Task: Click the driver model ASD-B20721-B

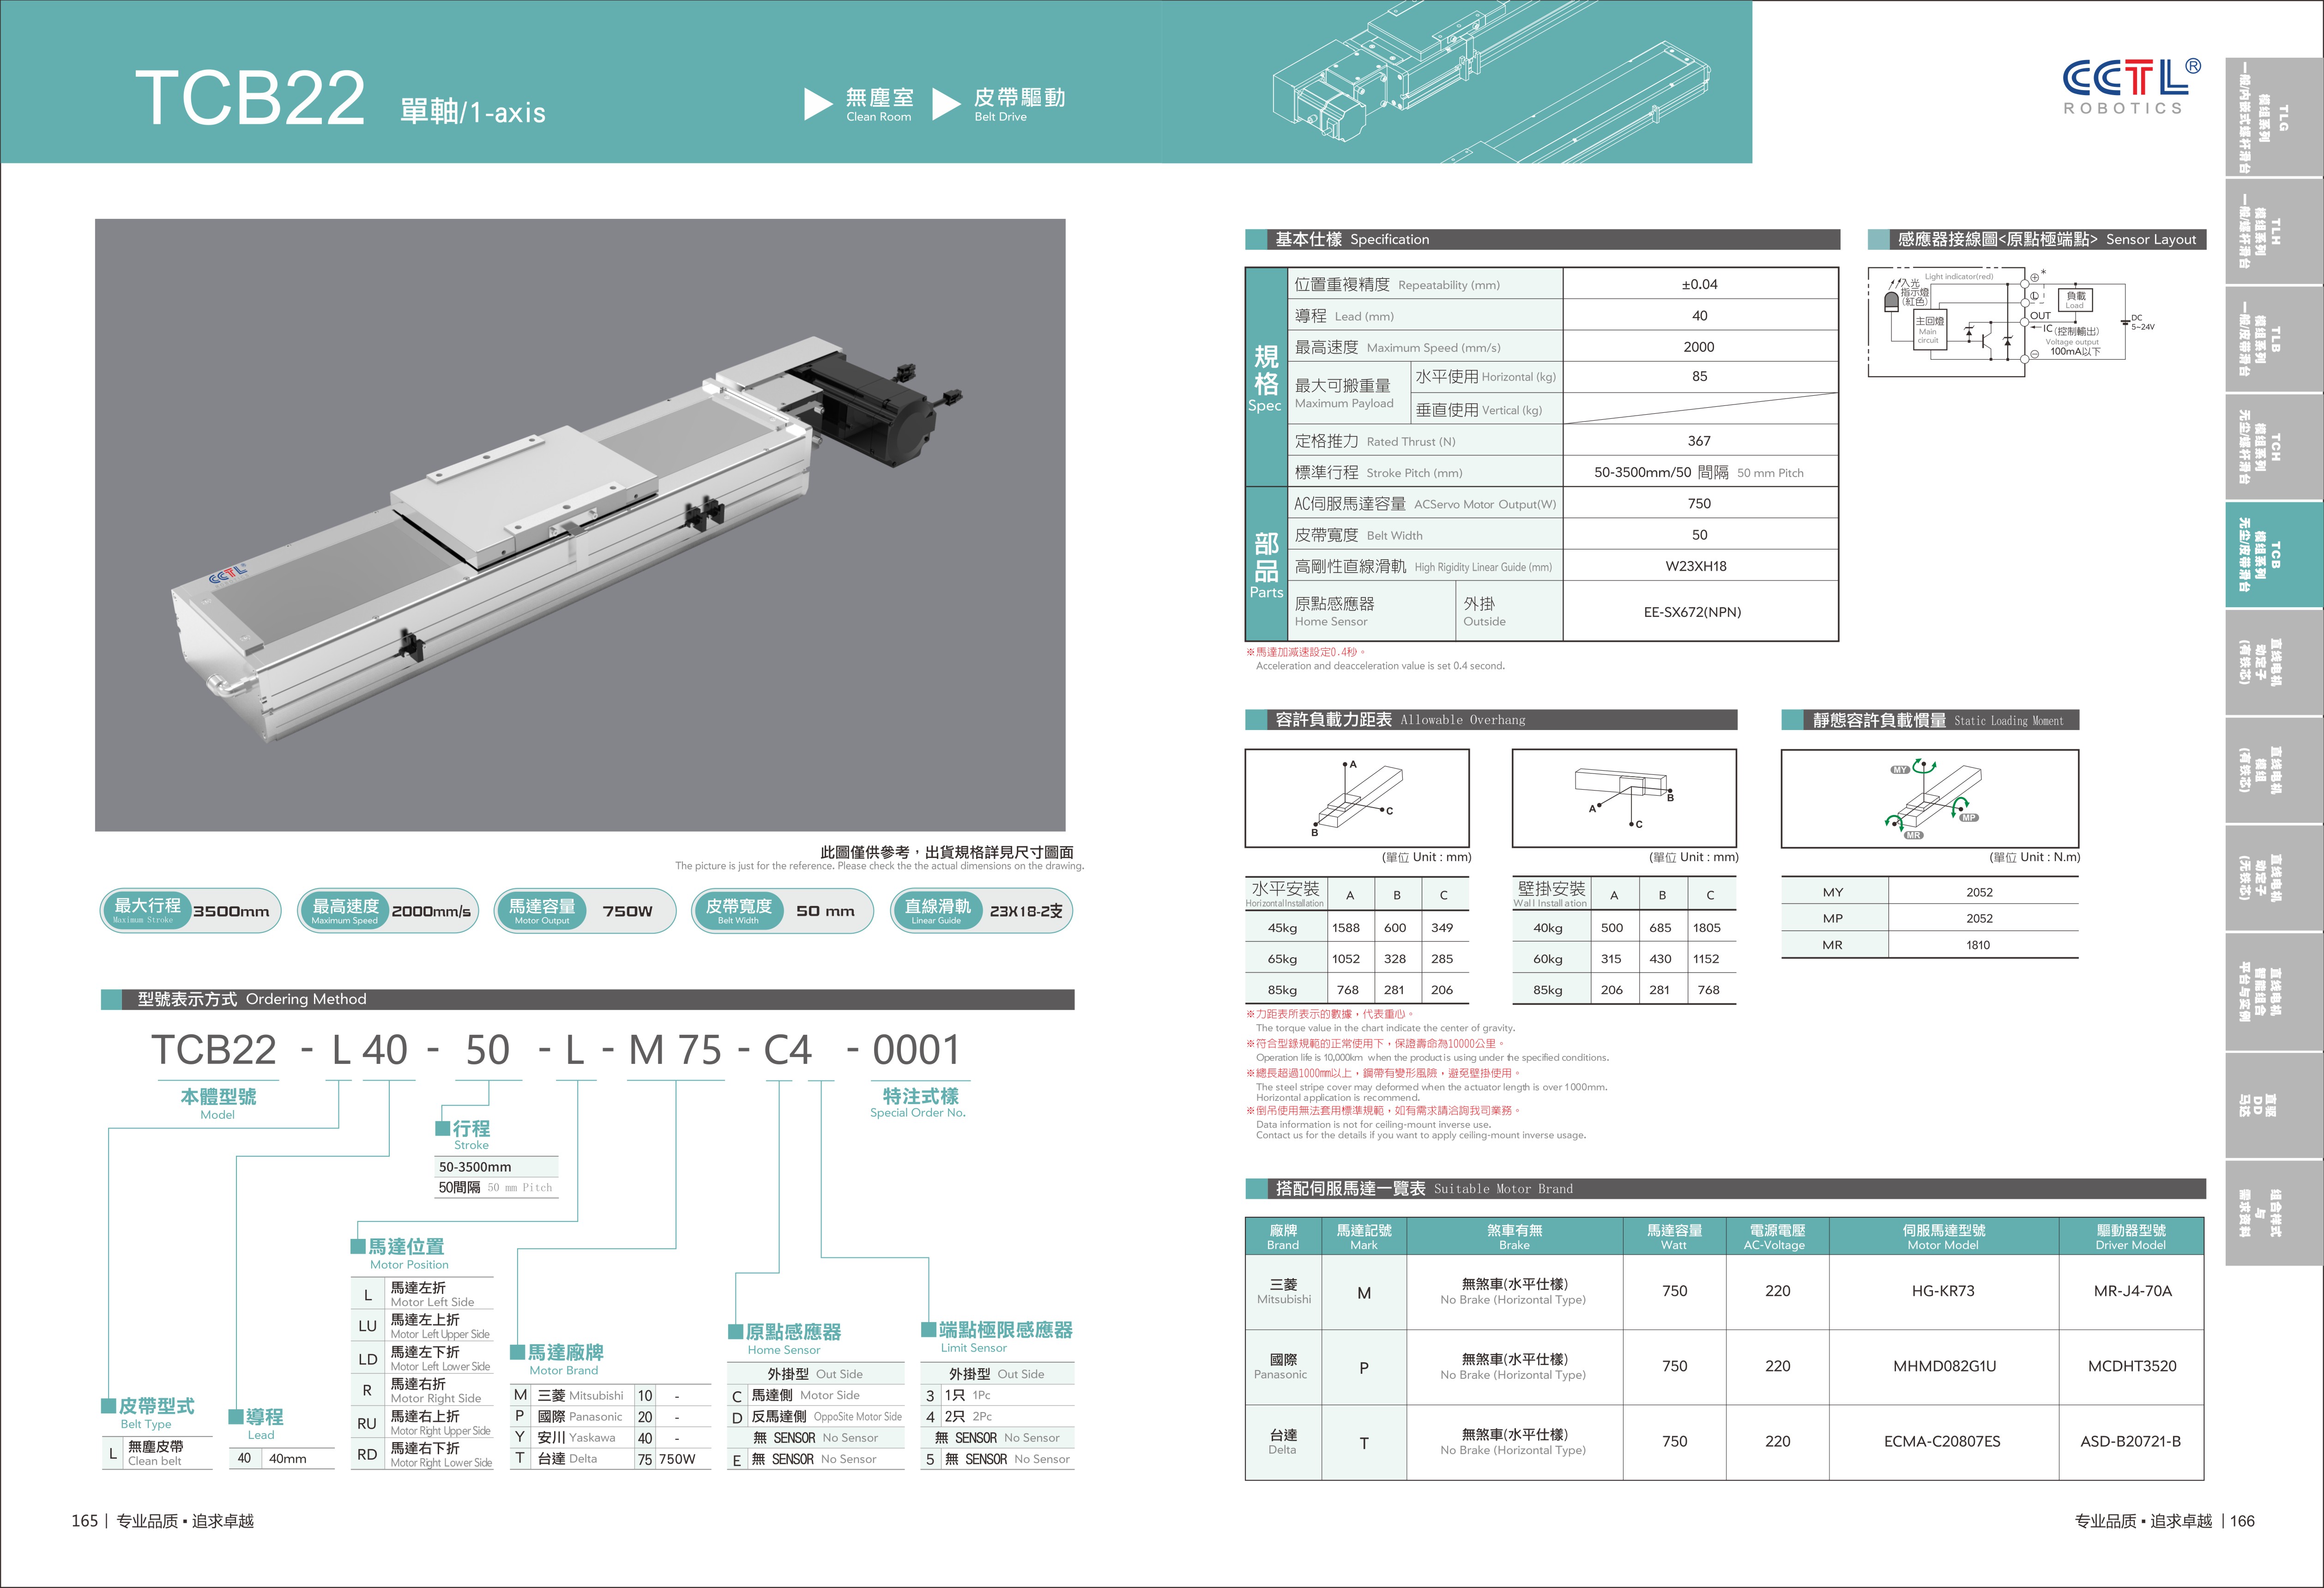Action: tap(2131, 1441)
